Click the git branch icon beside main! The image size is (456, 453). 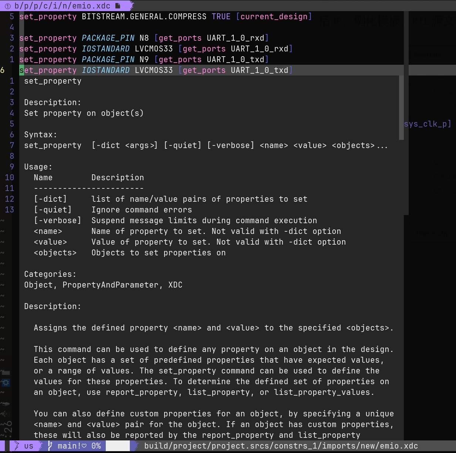(x=50, y=446)
